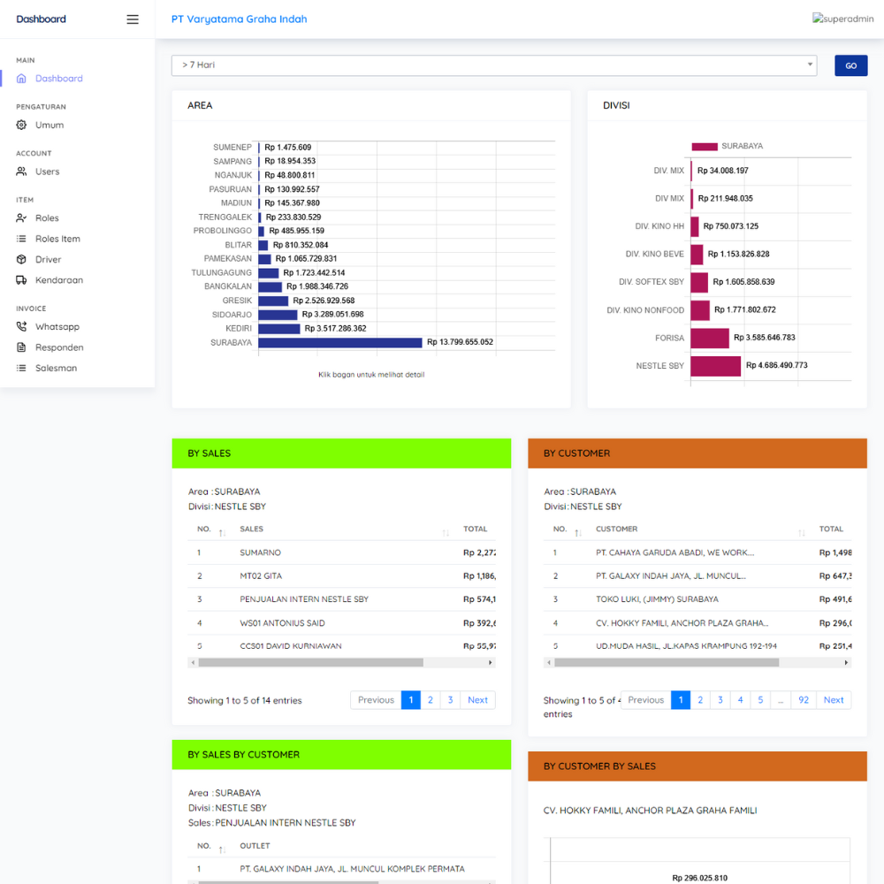Click the Whatsapp phone icon
The image size is (884, 884).
tap(22, 327)
